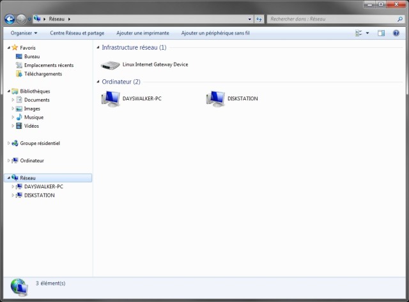Open Centre Réseau et partage
Screen dimensions: 409x302
click(77, 33)
